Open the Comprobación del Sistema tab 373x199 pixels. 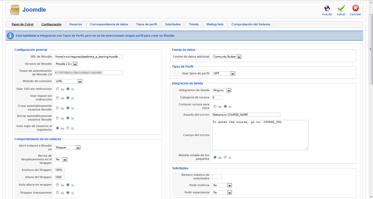coord(251,24)
